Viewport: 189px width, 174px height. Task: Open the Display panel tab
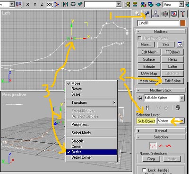pos(174,14)
